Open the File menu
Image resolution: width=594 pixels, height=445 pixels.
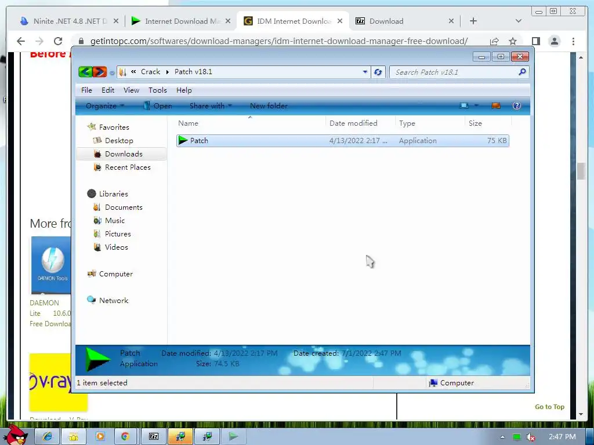[86, 90]
